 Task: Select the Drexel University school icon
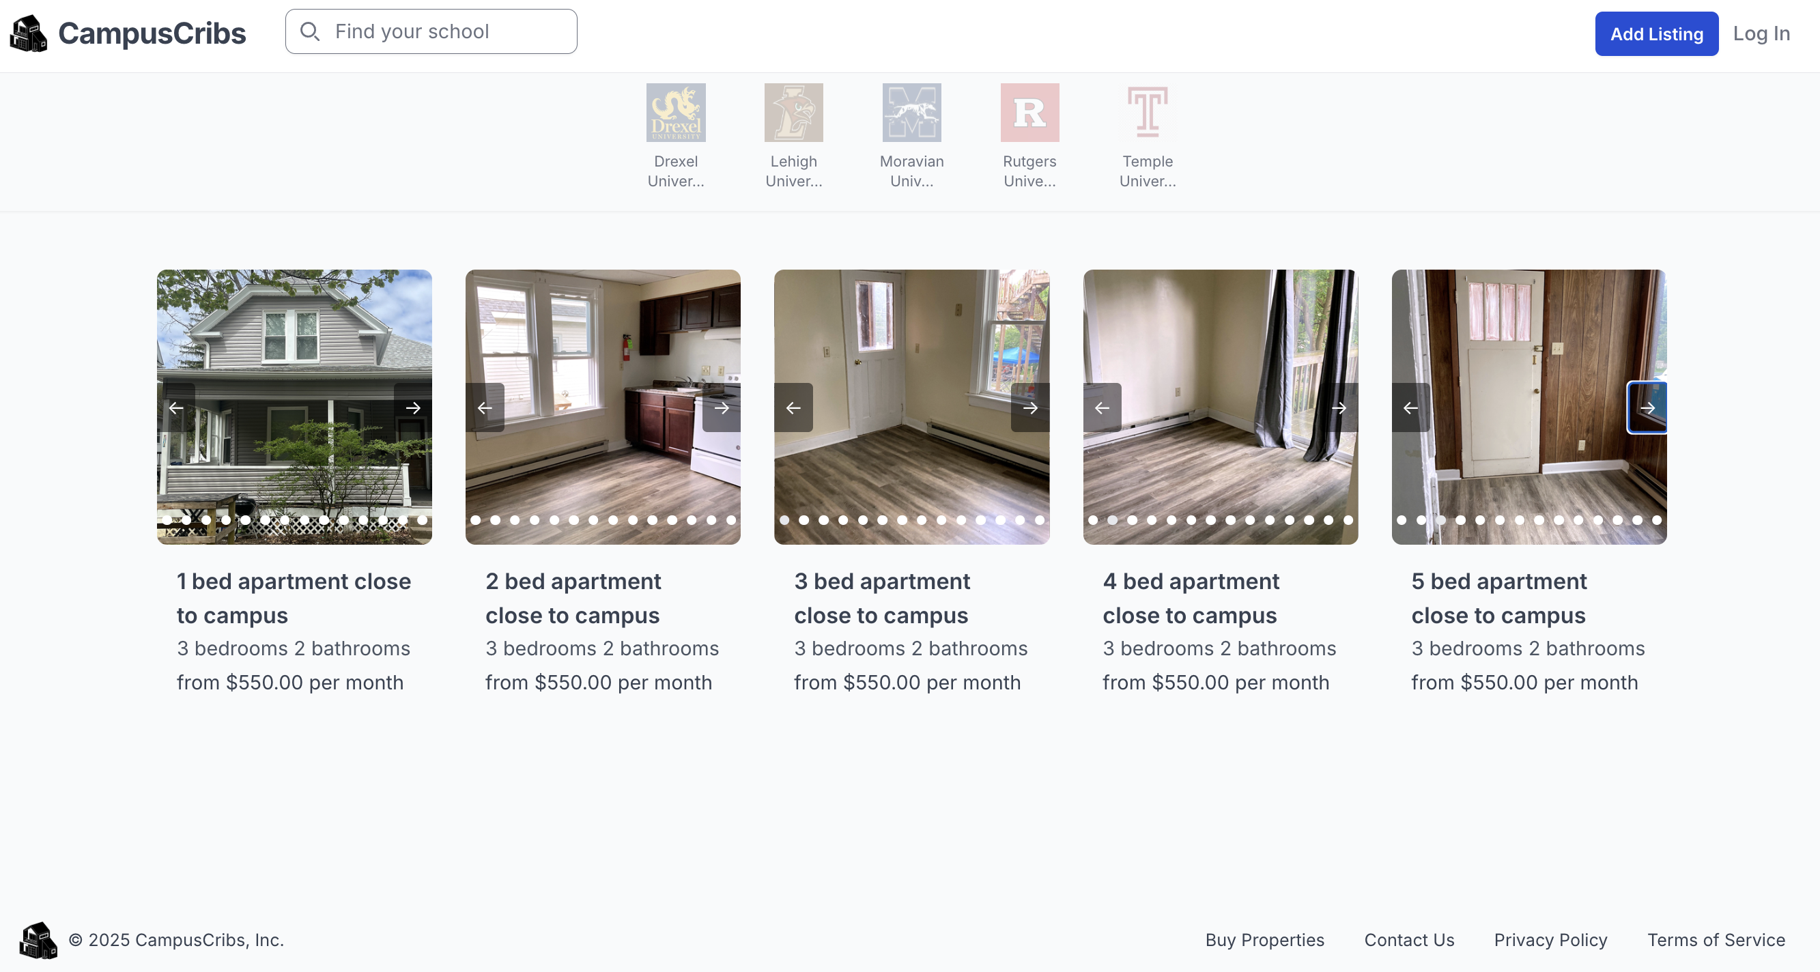676,113
